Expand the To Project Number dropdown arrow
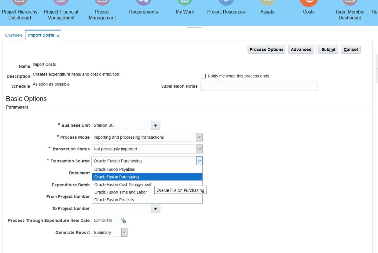Screen dimensions: 378x253 click(155, 209)
